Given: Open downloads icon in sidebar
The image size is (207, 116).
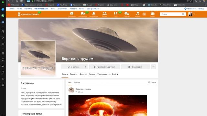Looking at the screenshot, I should tap(3, 79).
